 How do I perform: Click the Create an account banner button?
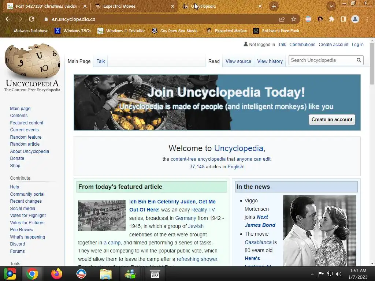coord(332,120)
